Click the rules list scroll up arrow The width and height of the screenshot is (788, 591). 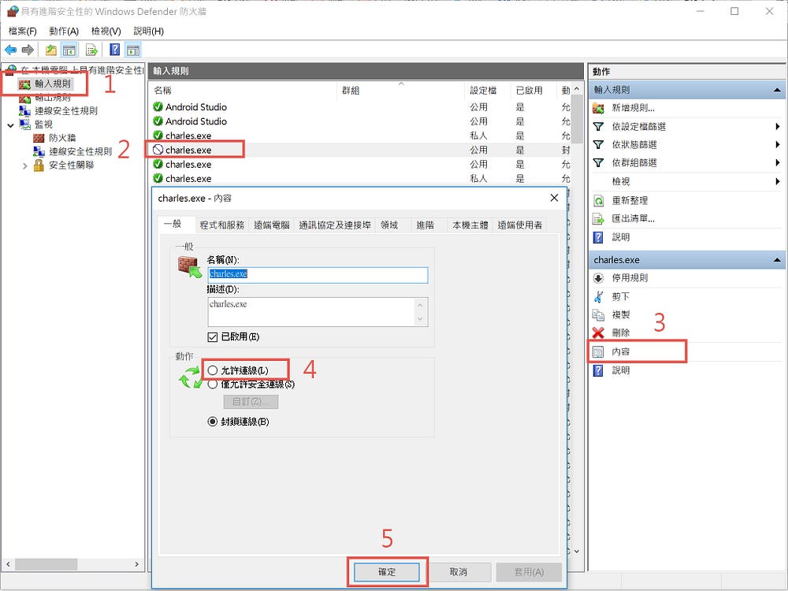pyautogui.click(x=577, y=89)
